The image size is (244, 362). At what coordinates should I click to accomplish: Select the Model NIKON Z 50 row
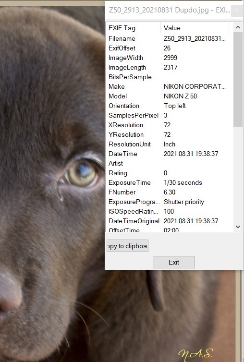pos(170,96)
